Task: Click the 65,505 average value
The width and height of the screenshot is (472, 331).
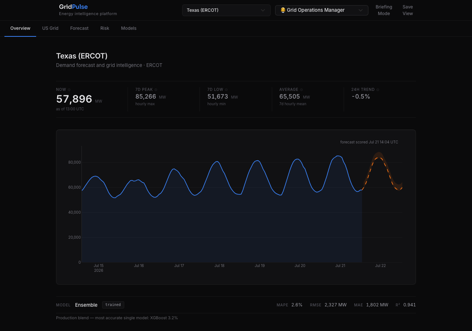Action: point(289,97)
